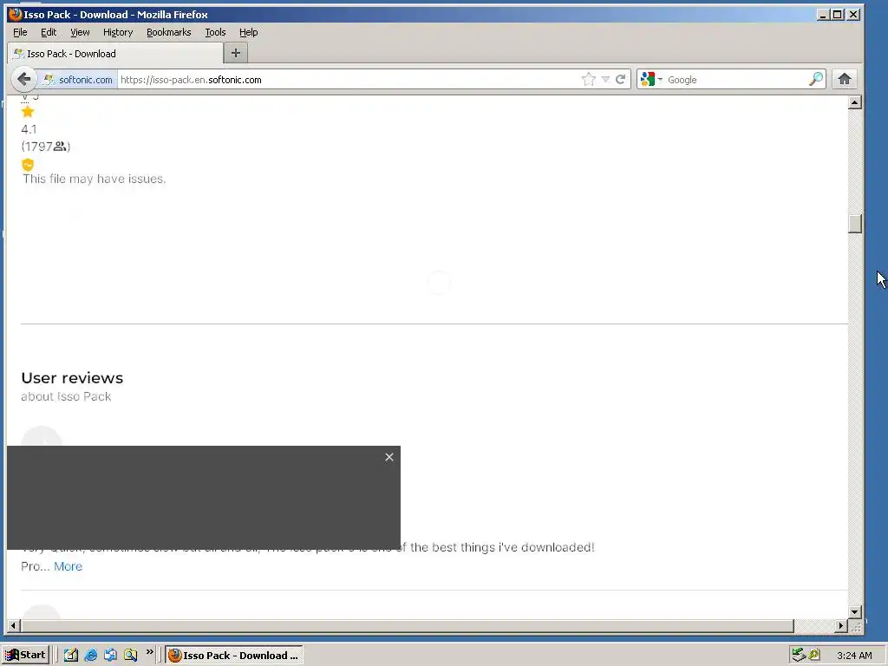Screen dimensions: 888x666
Task: Switch to Isso Pack taskbar button
Action: [234, 656]
